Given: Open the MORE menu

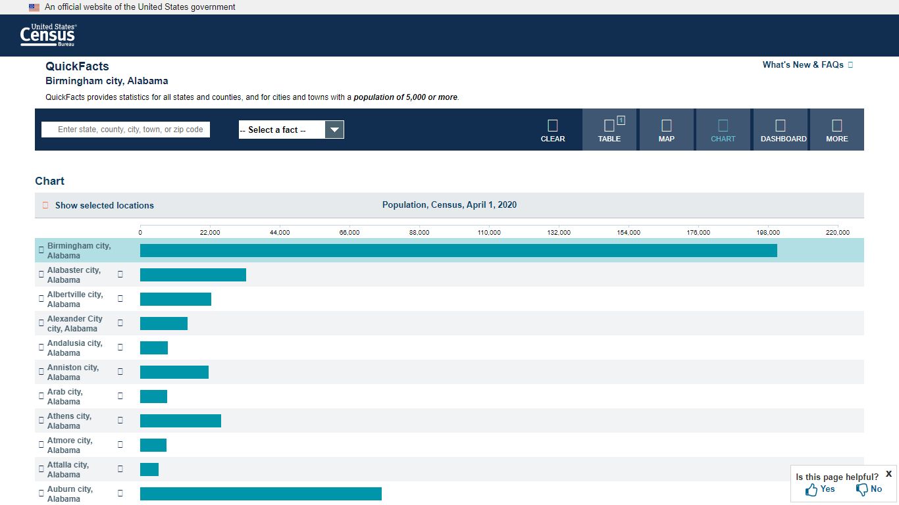Looking at the screenshot, I should click(837, 130).
